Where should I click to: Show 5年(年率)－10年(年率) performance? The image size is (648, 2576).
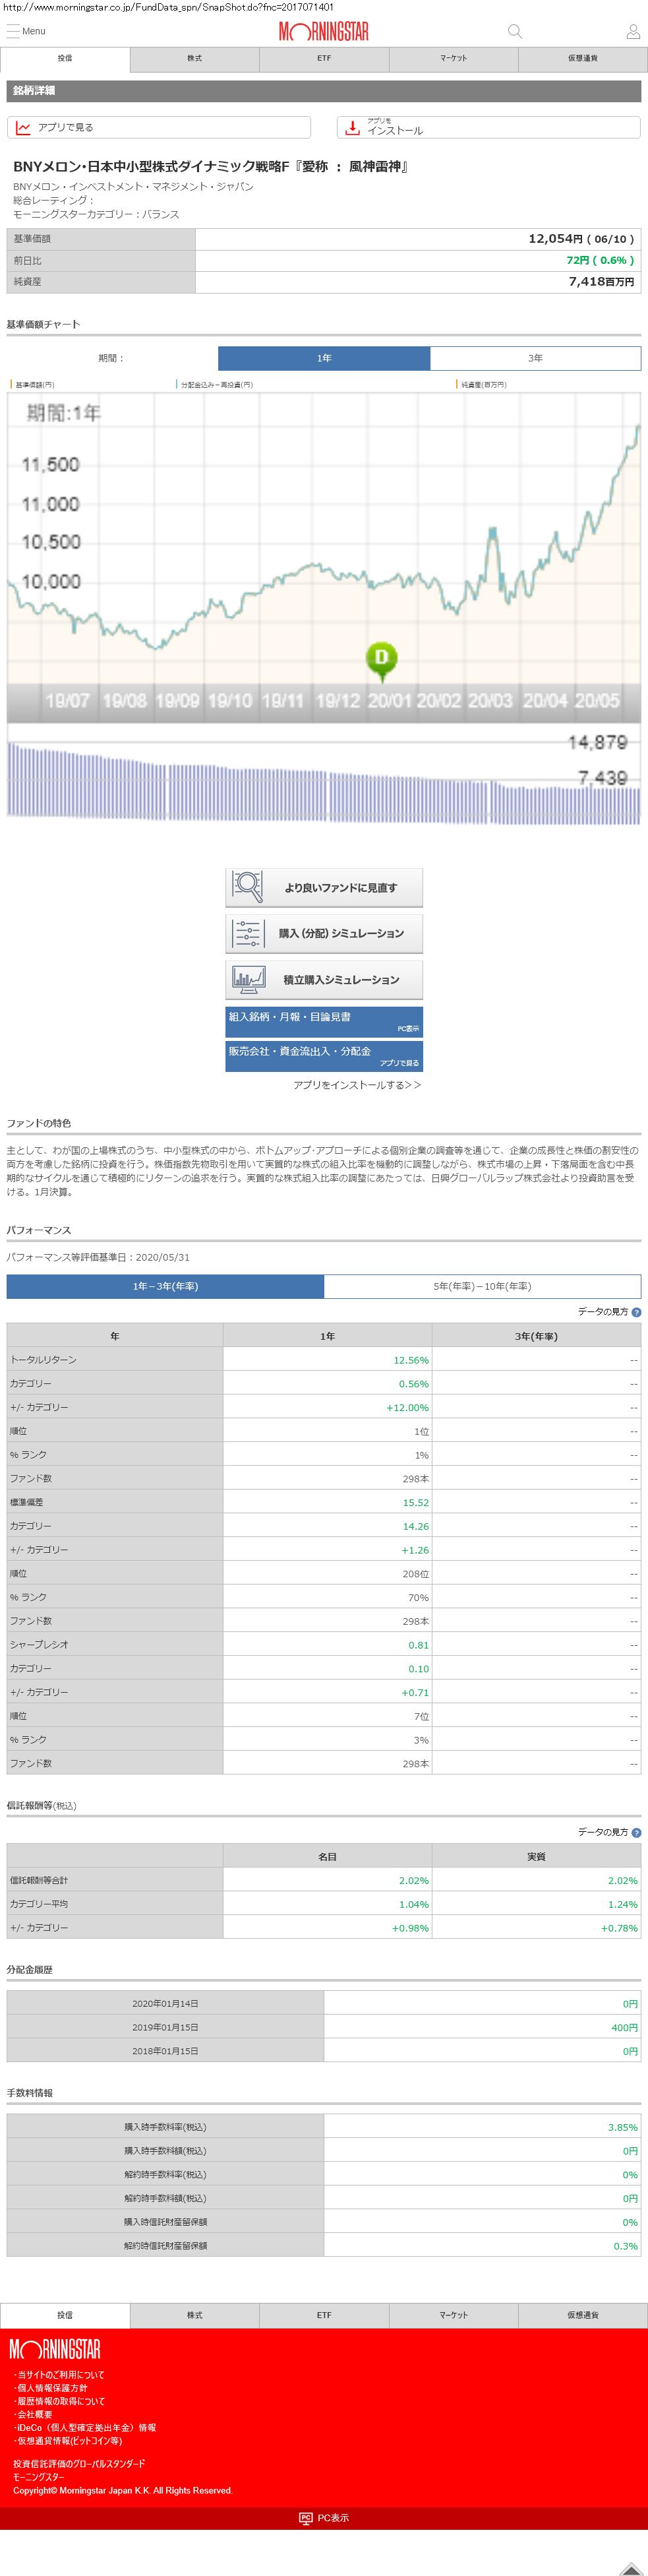(482, 1286)
